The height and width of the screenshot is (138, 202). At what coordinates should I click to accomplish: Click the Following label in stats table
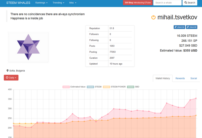point(94,40)
